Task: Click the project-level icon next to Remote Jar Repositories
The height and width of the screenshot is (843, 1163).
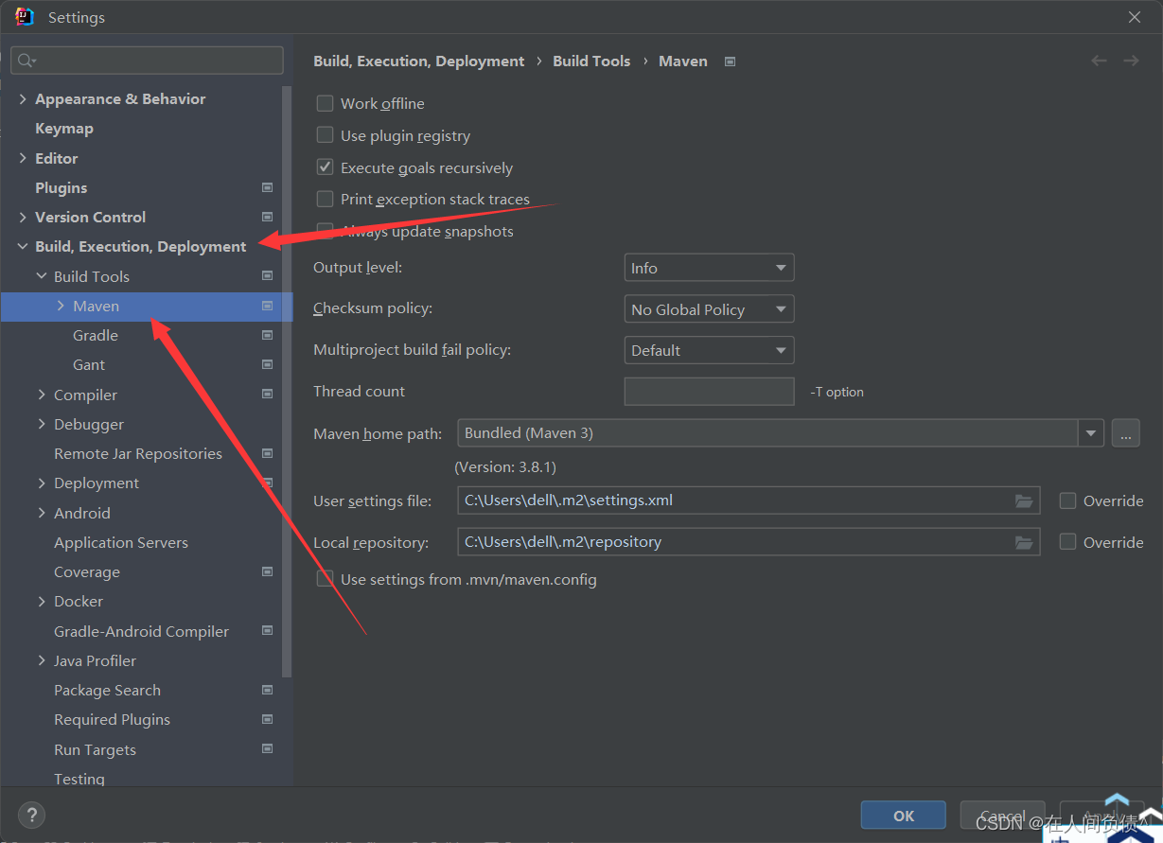Action: [x=267, y=453]
